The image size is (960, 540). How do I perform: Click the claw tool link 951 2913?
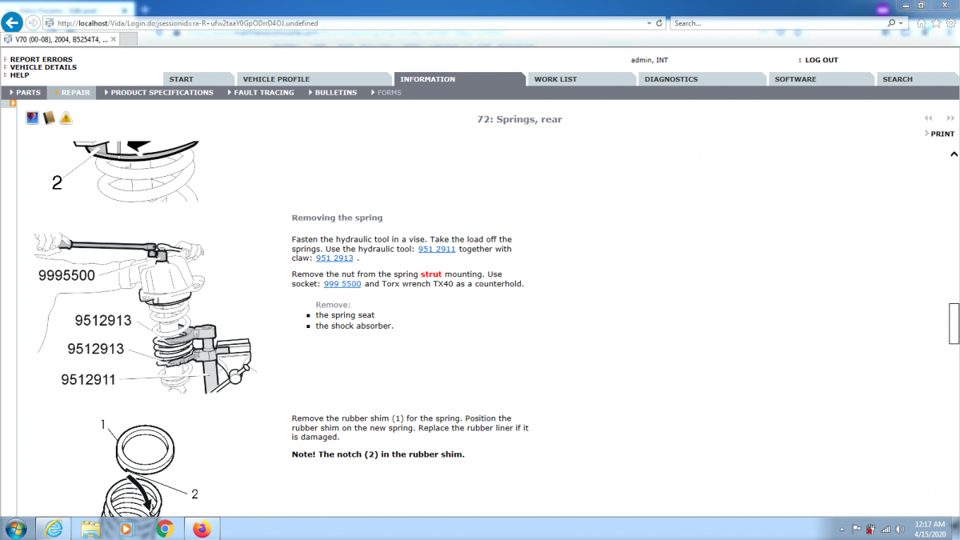334,258
